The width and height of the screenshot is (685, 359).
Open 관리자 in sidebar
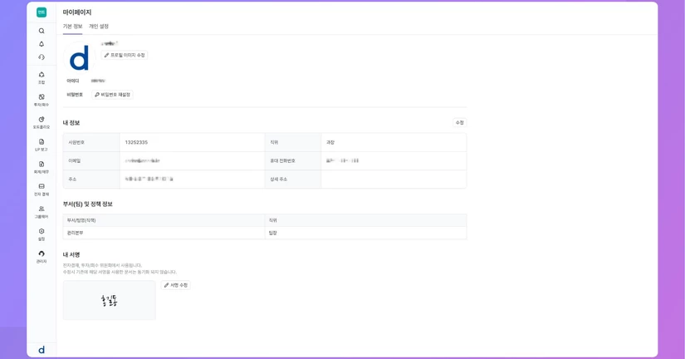(x=42, y=257)
